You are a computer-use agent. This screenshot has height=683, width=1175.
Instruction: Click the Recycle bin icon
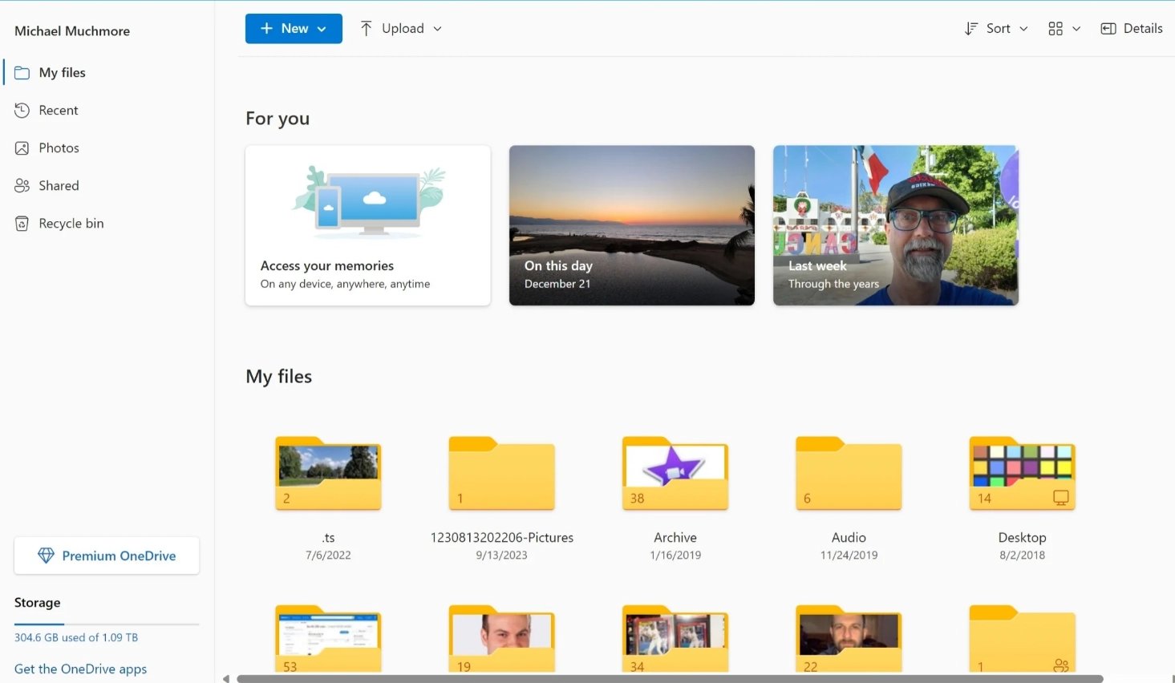(22, 224)
